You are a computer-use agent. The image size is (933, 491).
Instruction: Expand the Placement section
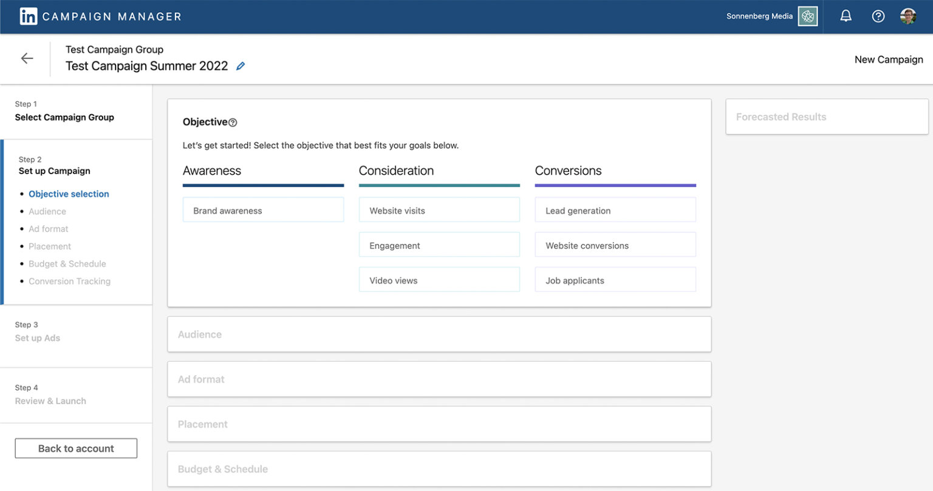click(x=439, y=424)
